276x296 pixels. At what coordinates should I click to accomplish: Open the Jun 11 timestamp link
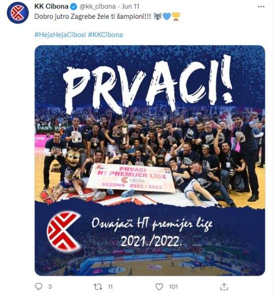pos(130,6)
